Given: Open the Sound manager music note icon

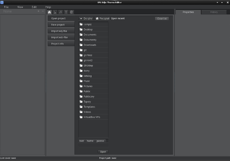Looking at the screenshot, I should (61, 12).
